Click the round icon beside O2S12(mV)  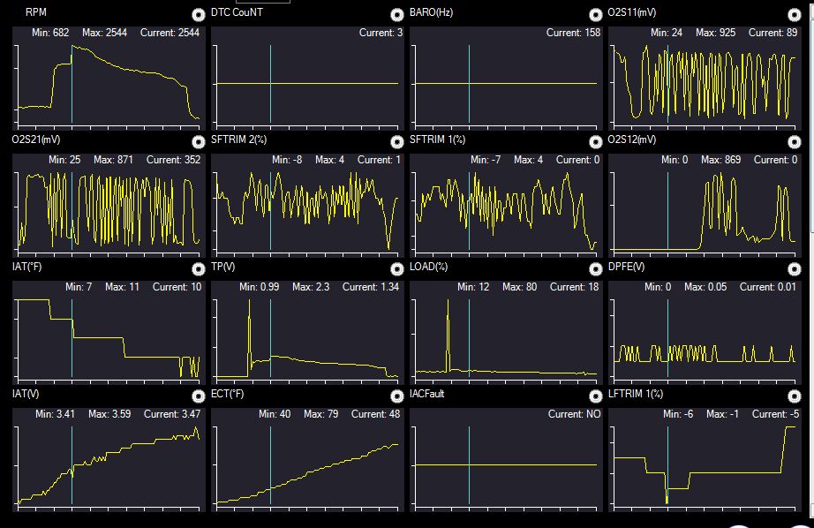click(795, 142)
